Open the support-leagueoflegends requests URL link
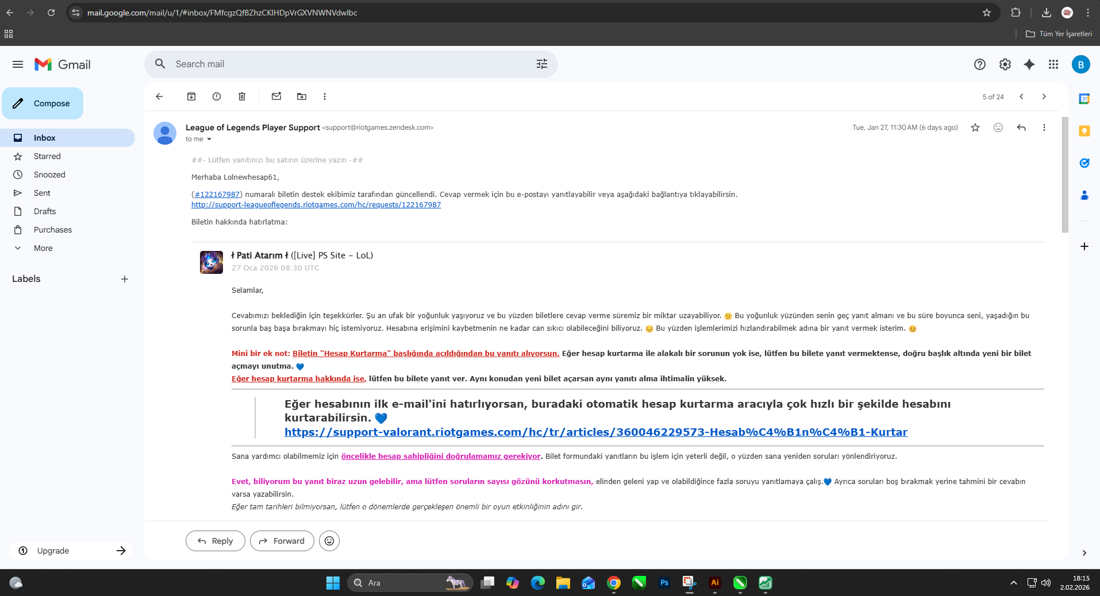 [316, 205]
